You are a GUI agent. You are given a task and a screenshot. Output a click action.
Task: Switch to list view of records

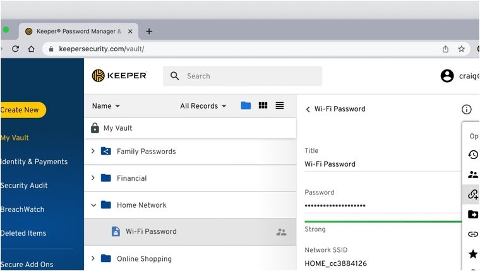click(280, 105)
